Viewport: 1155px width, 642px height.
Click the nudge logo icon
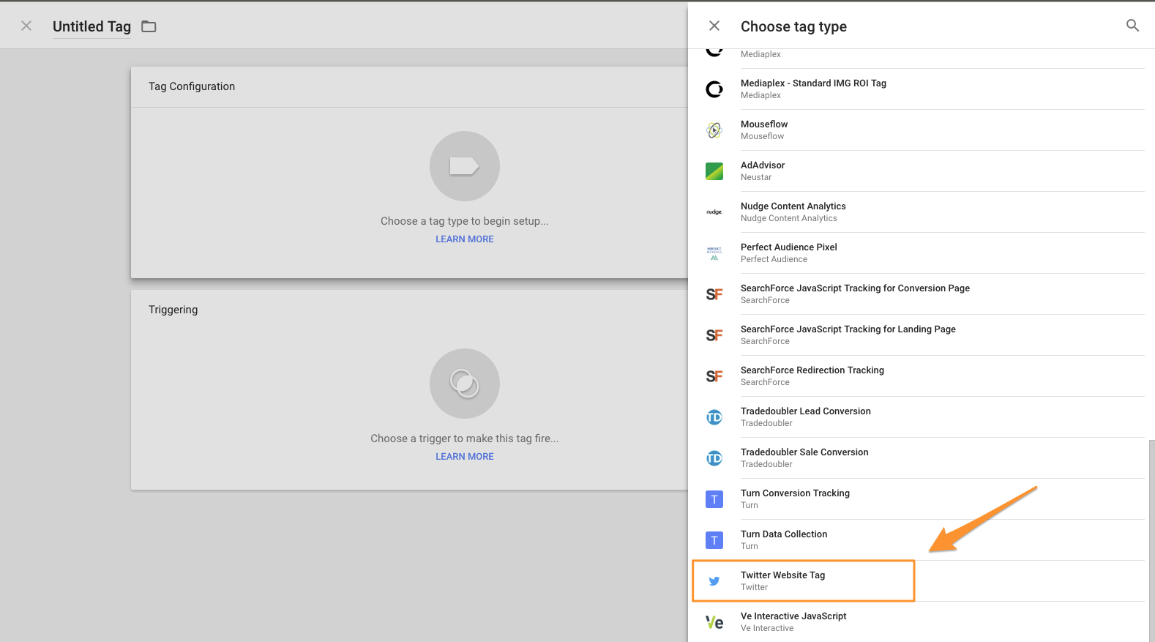click(x=714, y=212)
